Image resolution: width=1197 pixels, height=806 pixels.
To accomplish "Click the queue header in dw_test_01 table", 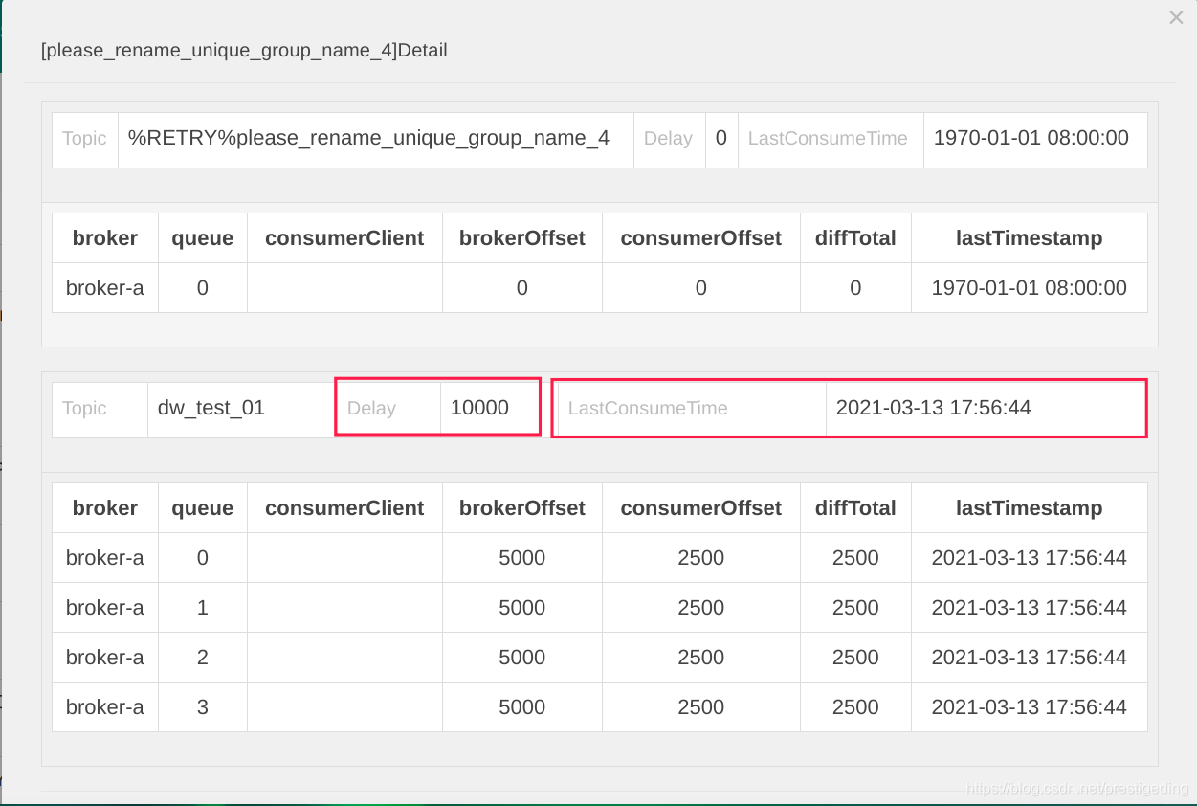I will pos(203,508).
